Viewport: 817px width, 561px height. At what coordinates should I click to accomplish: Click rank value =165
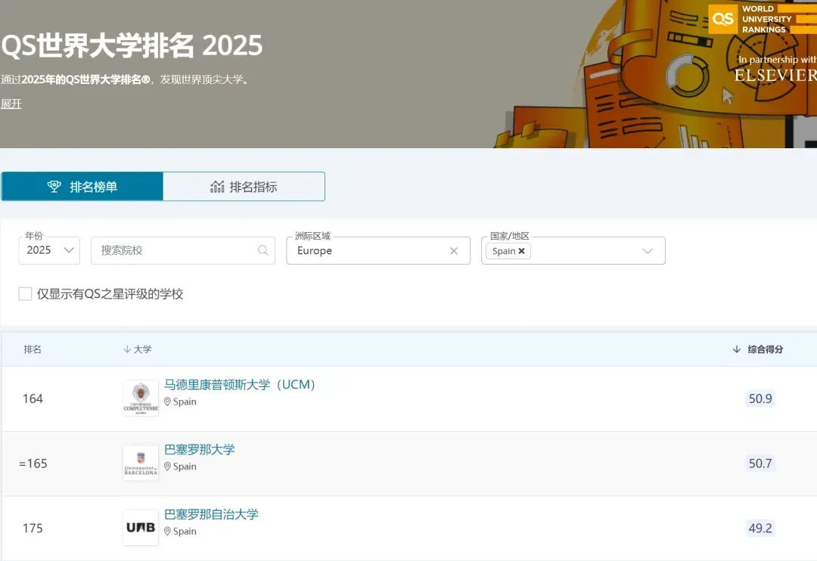click(33, 463)
